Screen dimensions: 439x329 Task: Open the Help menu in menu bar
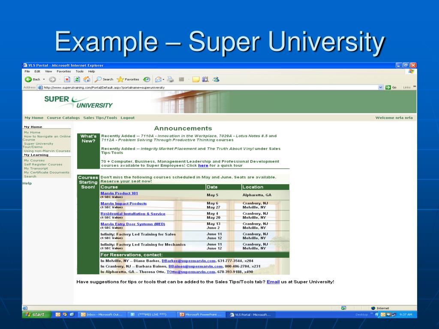[x=92, y=72]
